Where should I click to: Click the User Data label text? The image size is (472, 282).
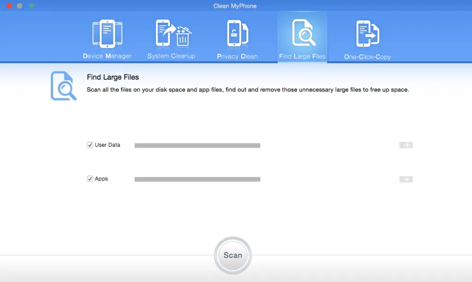pyautogui.click(x=107, y=145)
